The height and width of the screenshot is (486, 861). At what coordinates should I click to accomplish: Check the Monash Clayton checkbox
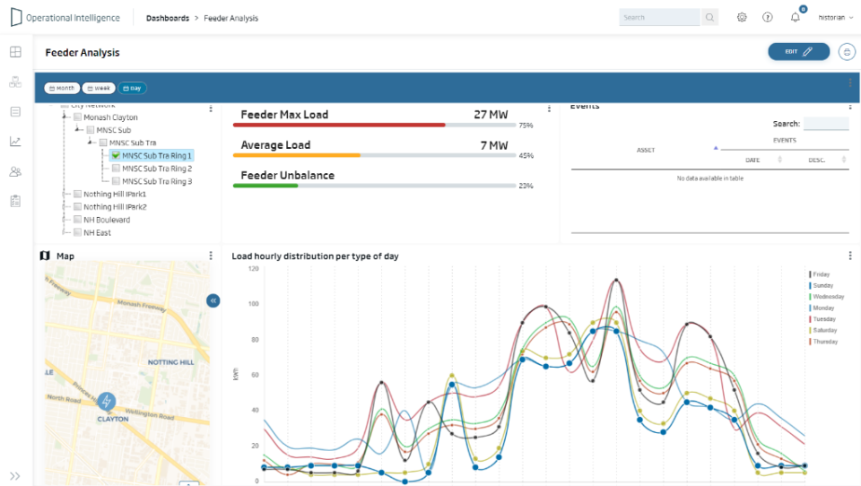tap(78, 117)
